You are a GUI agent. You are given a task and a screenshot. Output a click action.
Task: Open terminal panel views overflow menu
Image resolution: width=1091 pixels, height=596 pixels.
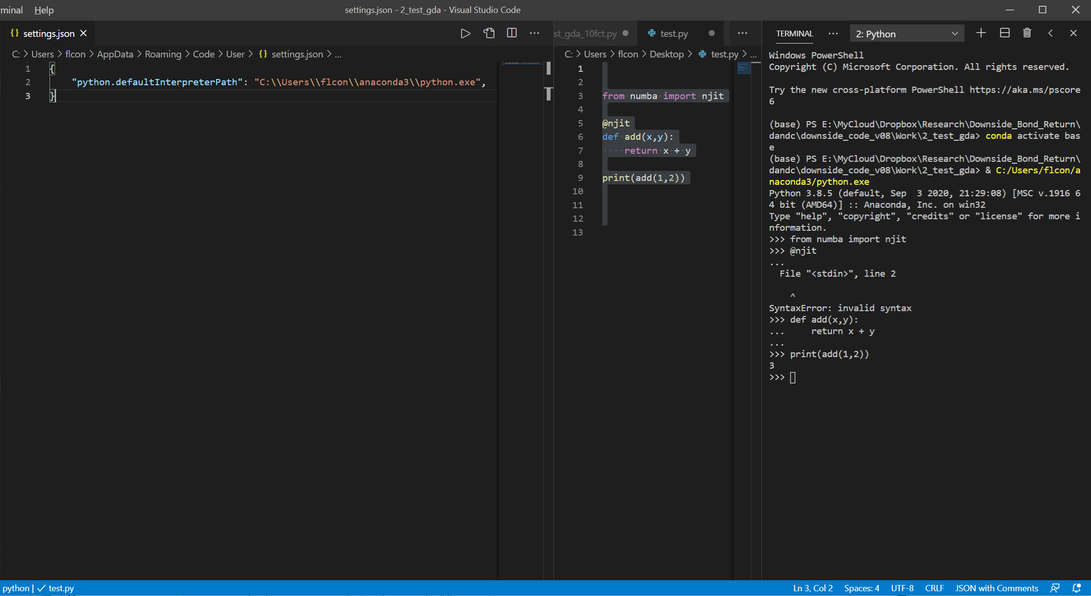tap(833, 34)
